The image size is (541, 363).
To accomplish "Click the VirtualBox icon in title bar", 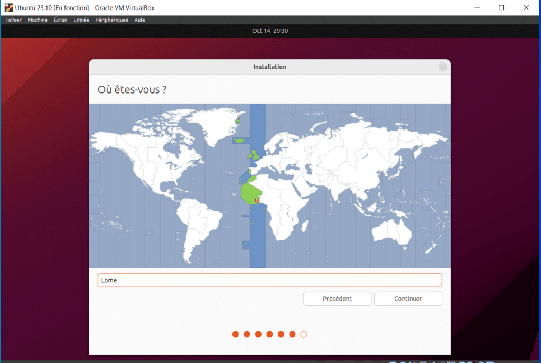I will [8, 7].
